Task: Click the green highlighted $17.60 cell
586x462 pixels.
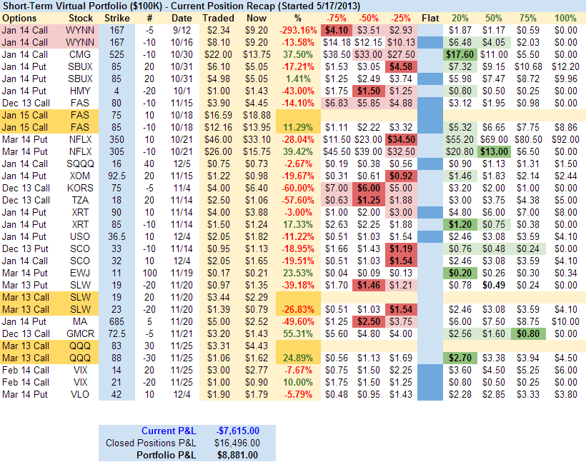Action: click(x=458, y=54)
